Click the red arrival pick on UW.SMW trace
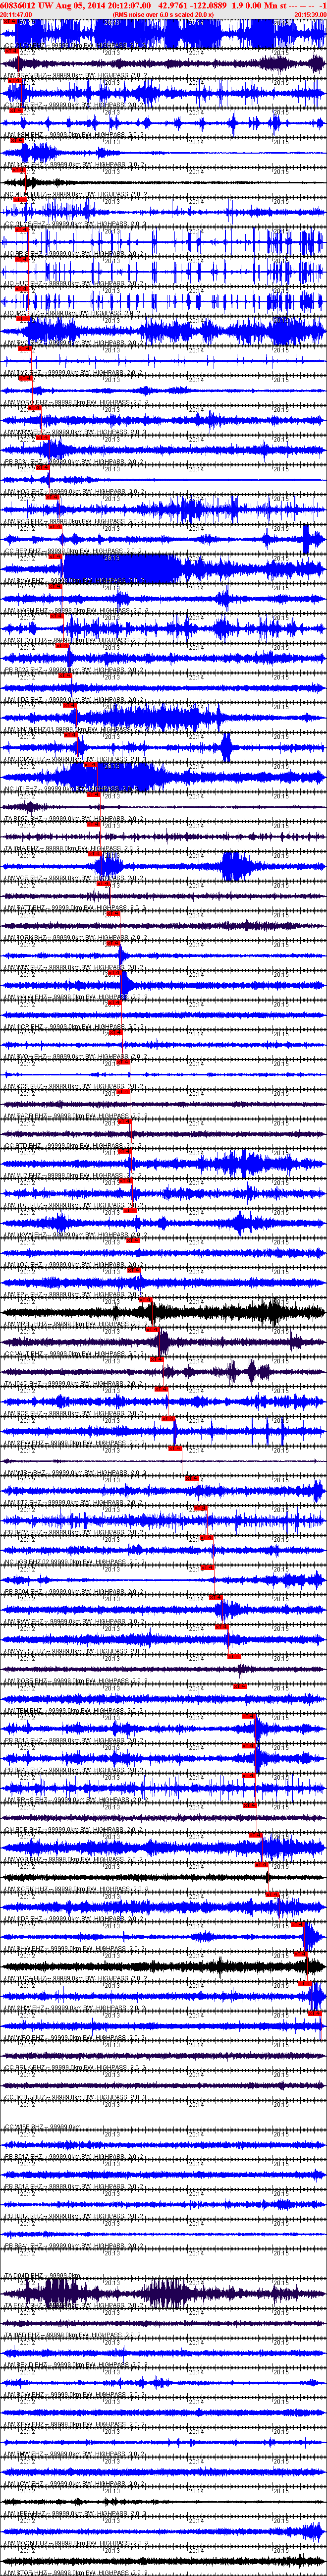 click(56, 588)
